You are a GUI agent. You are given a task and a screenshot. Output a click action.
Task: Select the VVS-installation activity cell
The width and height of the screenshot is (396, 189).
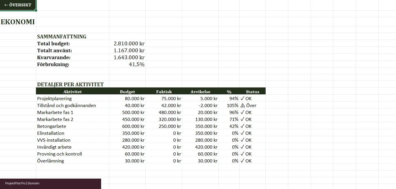point(54,140)
